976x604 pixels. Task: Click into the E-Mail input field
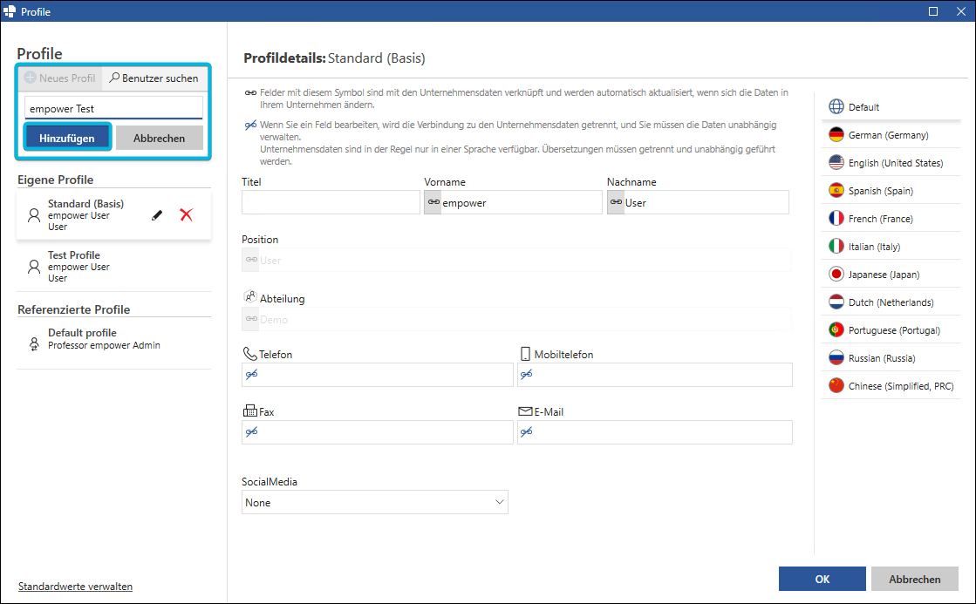tap(655, 432)
